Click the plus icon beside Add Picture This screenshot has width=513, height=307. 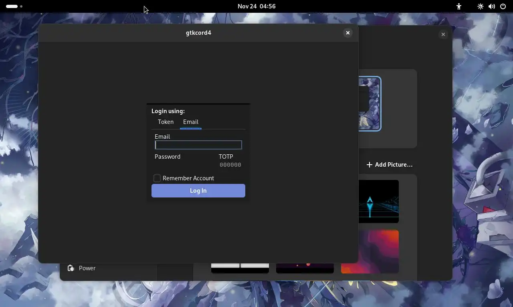(x=370, y=165)
